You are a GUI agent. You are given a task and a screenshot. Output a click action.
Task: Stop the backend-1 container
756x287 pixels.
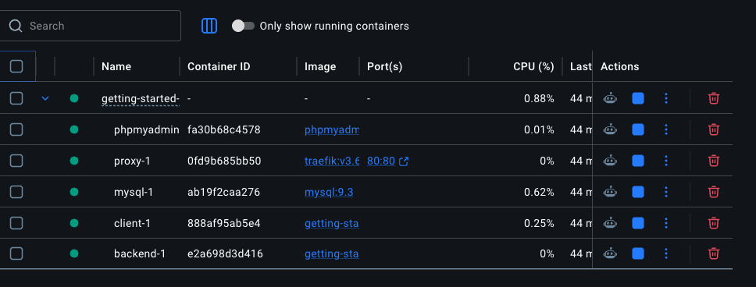pos(638,253)
